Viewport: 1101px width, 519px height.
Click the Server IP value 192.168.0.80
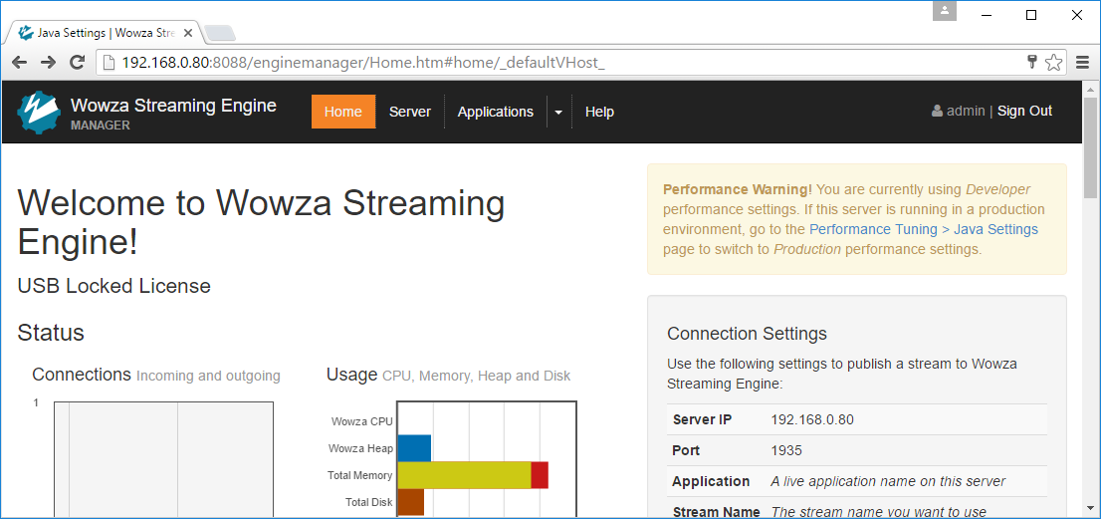[812, 420]
